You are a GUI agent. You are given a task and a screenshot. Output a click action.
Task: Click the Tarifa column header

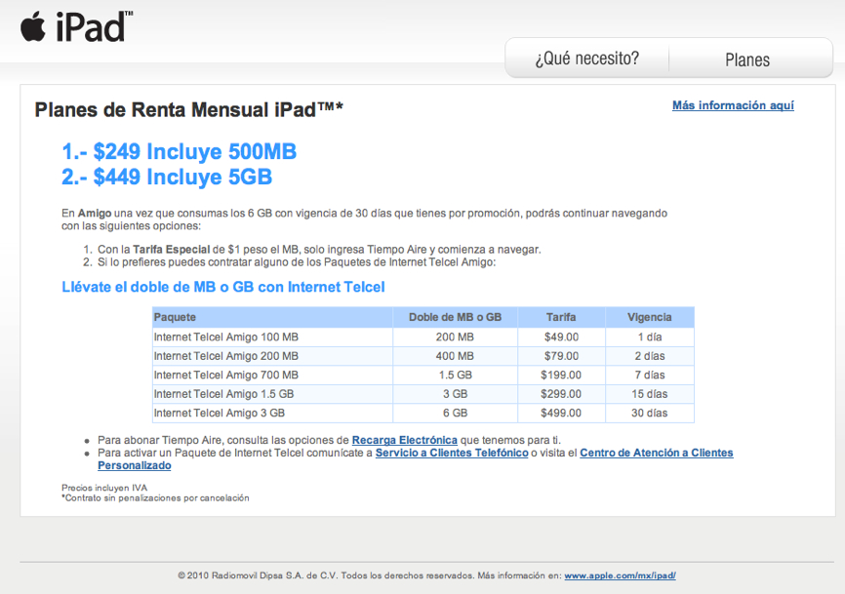561,317
